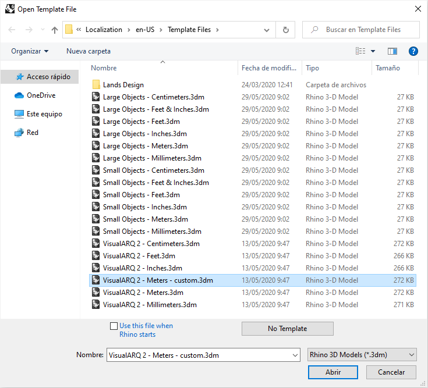
Task: Click the Rhino icon in title bar
Action: 10,9
